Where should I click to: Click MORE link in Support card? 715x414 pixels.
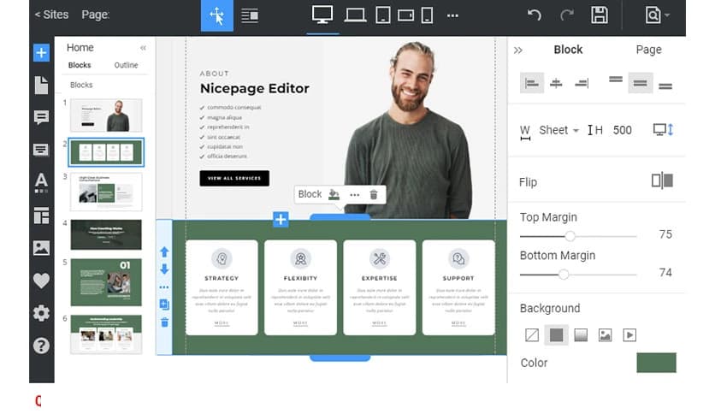pyautogui.click(x=458, y=322)
